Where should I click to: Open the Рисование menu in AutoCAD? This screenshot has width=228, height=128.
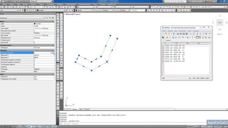51,4
